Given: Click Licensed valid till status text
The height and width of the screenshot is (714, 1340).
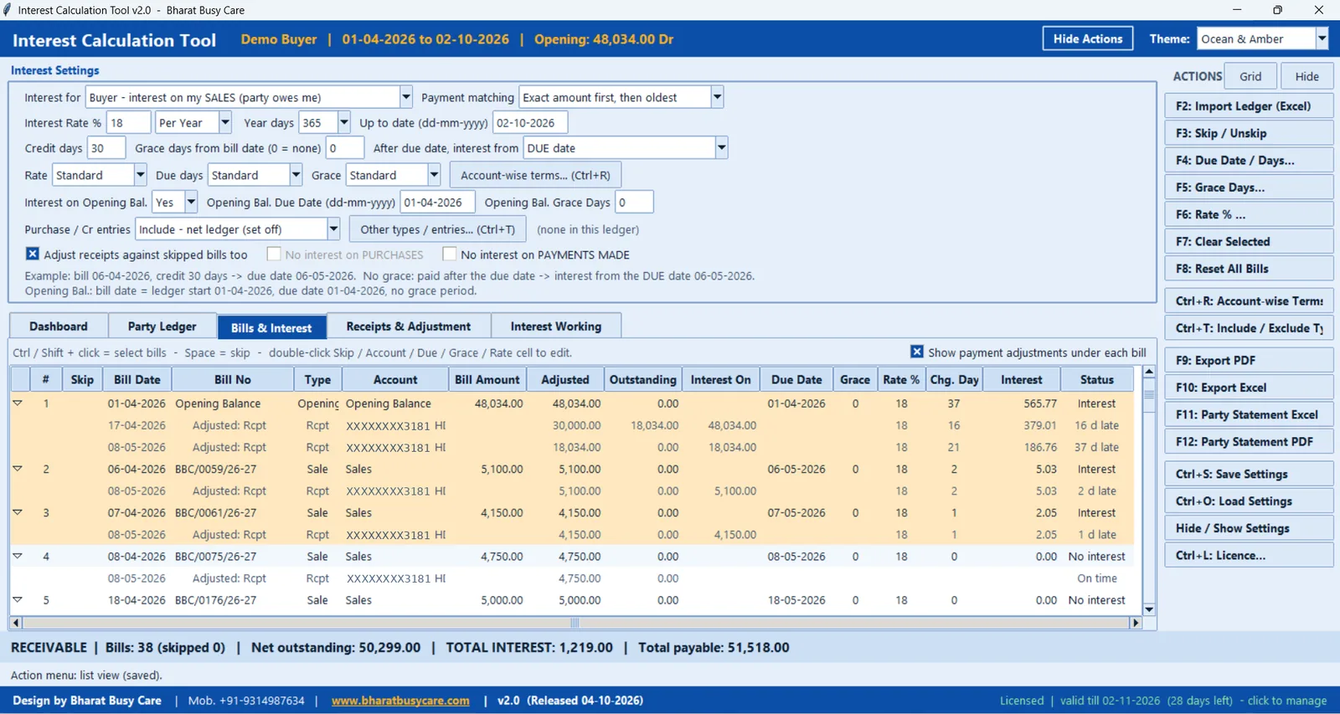Looking at the screenshot, I should tap(1163, 701).
